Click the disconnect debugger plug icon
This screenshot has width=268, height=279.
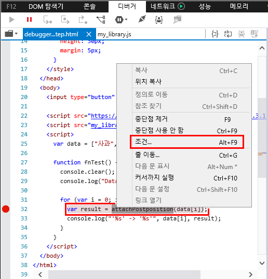click(x=142, y=19)
